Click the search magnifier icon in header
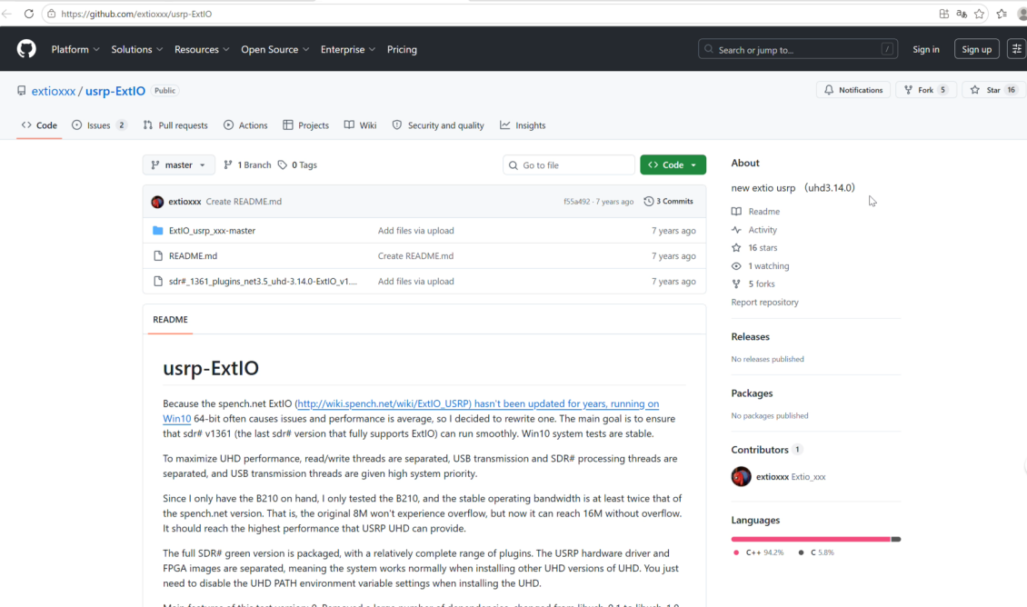 click(x=709, y=49)
